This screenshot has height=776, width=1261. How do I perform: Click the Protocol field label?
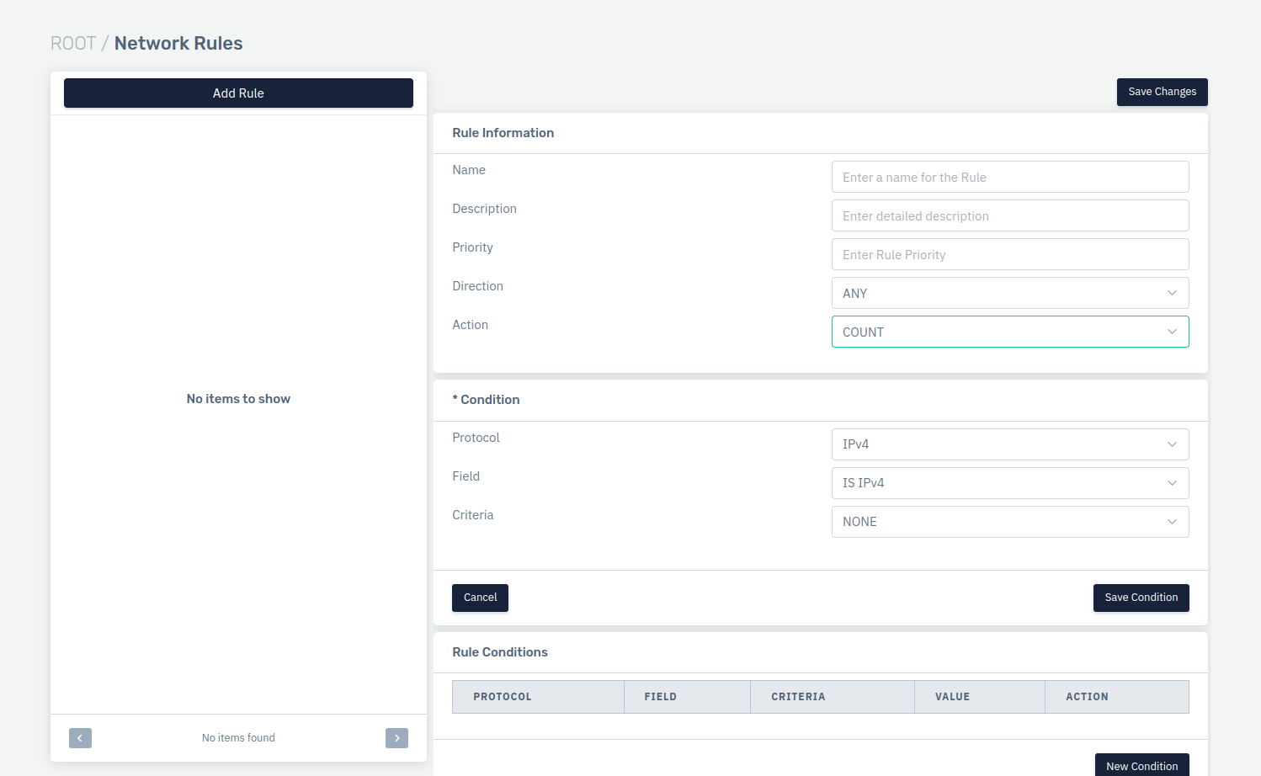tap(476, 438)
